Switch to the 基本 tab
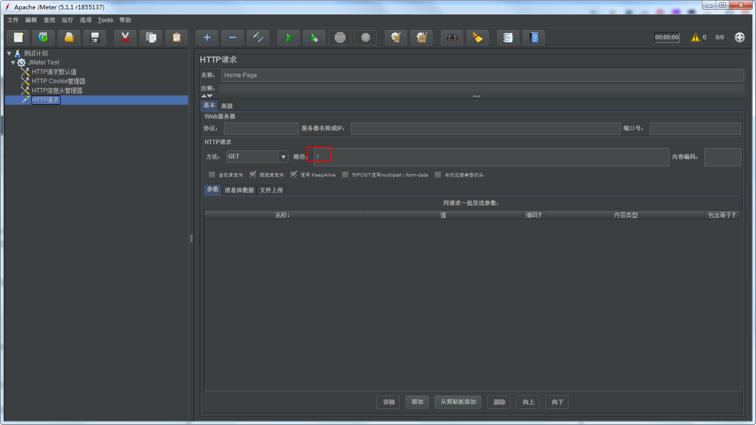 pos(209,105)
